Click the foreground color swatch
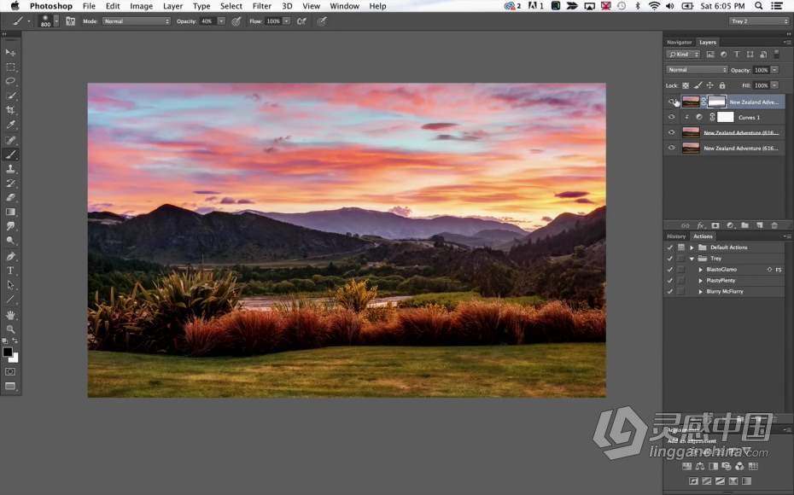Image resolution: width=794 pixels, height=495 pixels. [x=7, y=352]
